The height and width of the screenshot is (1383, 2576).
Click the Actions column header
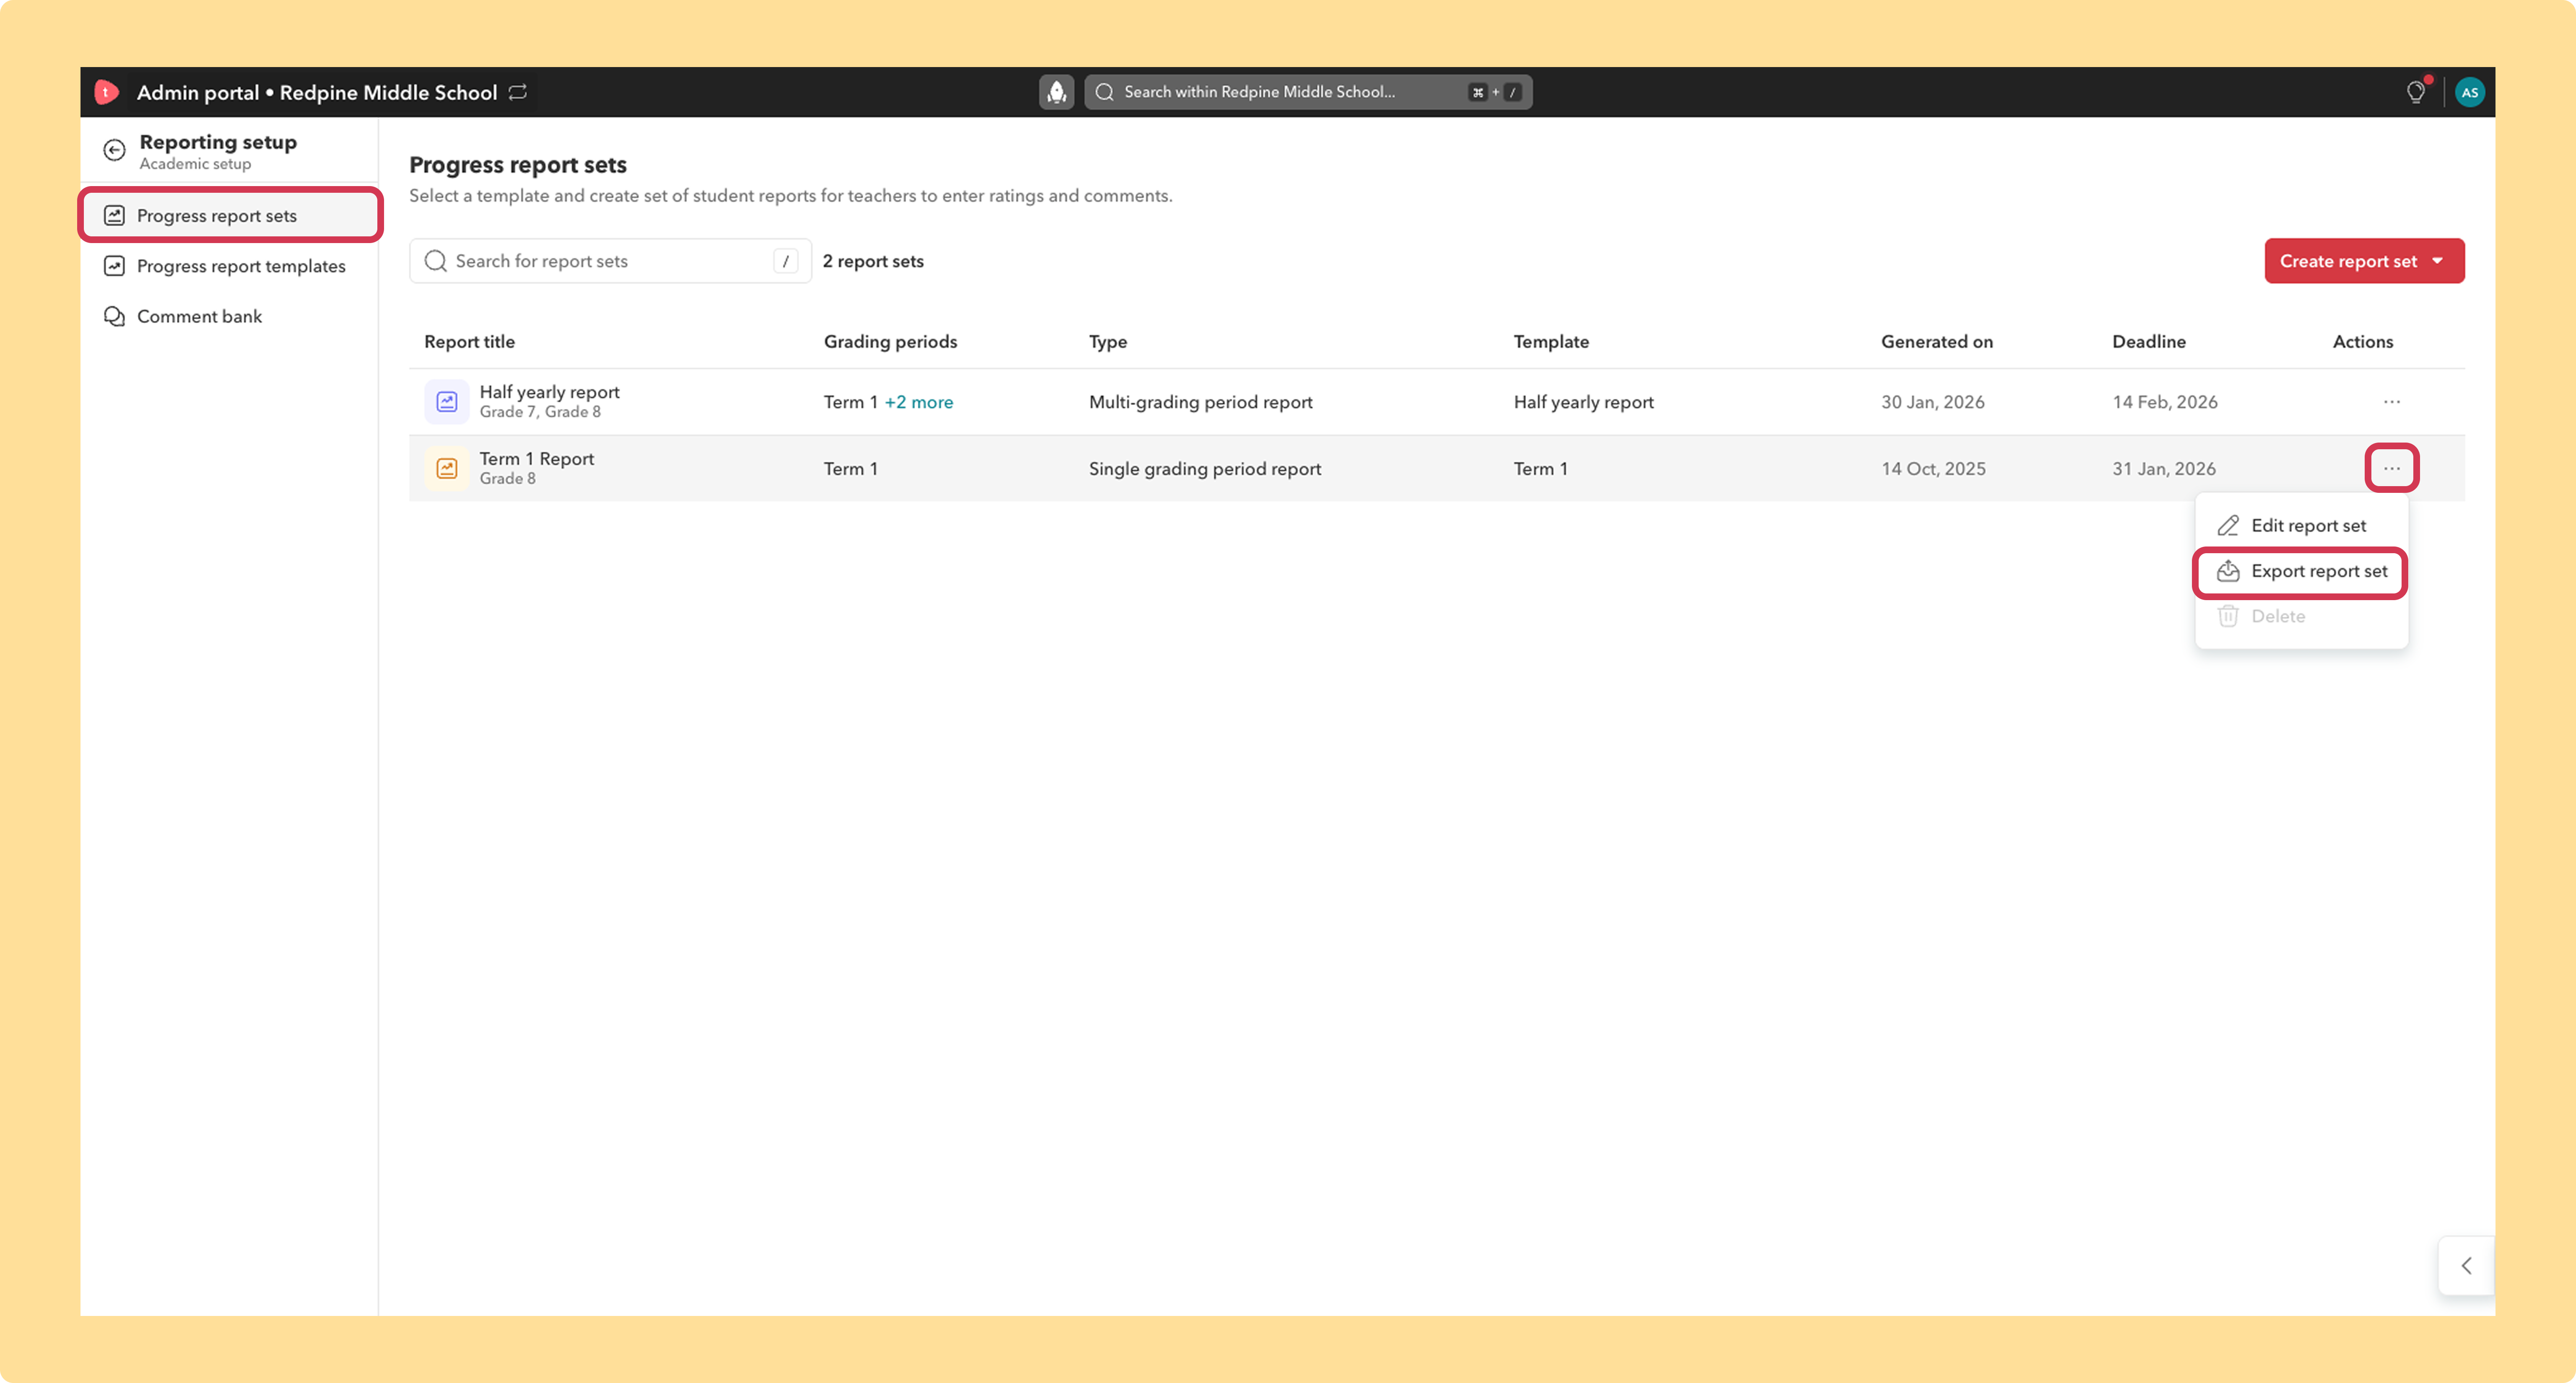(2362, 342)
